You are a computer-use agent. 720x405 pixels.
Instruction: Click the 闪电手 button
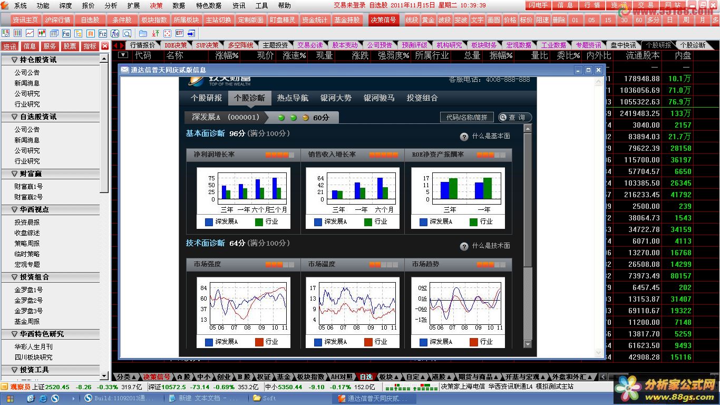coord(538,5)
